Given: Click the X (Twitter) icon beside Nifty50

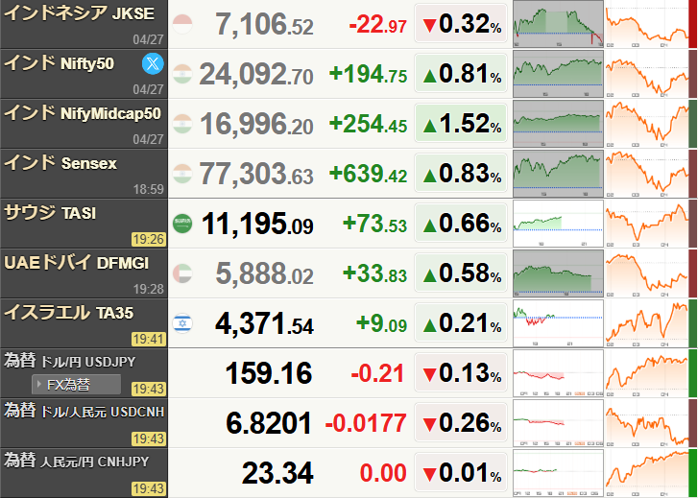Looking at the screenshot, I should [153, 63].
